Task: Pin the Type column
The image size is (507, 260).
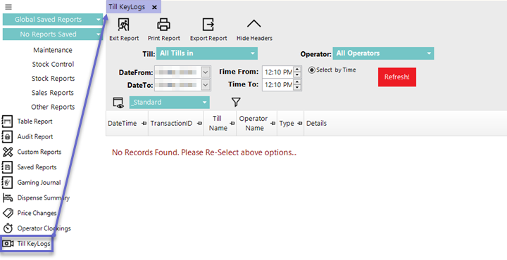Action: pyautogui.click(x=300, y=123)
